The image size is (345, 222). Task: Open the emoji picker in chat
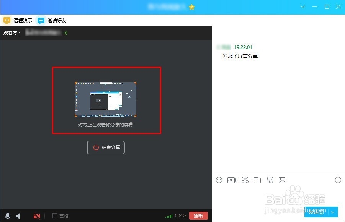click(219, 180)
